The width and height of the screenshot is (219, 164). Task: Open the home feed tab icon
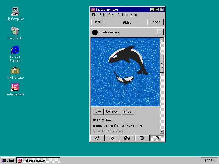coord(97,138)
